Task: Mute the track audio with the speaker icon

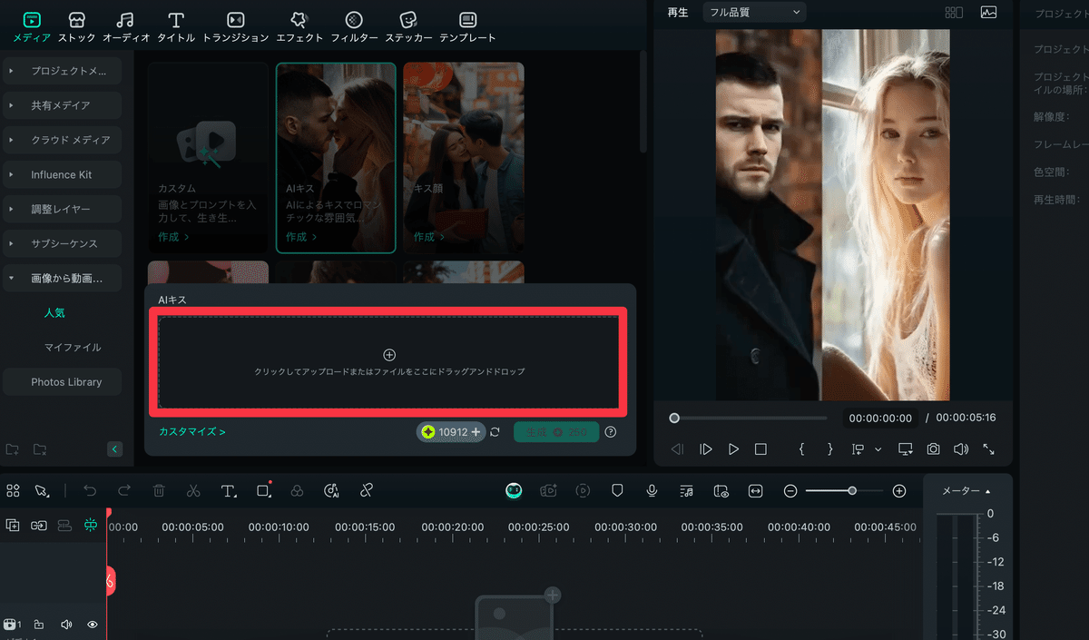Action: pos(65,624)
